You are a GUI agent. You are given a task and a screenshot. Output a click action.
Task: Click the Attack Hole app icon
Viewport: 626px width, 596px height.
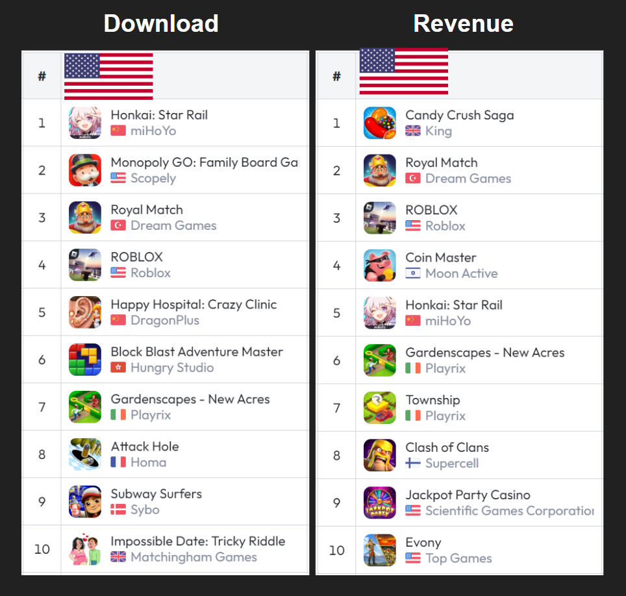coord(84,454)
